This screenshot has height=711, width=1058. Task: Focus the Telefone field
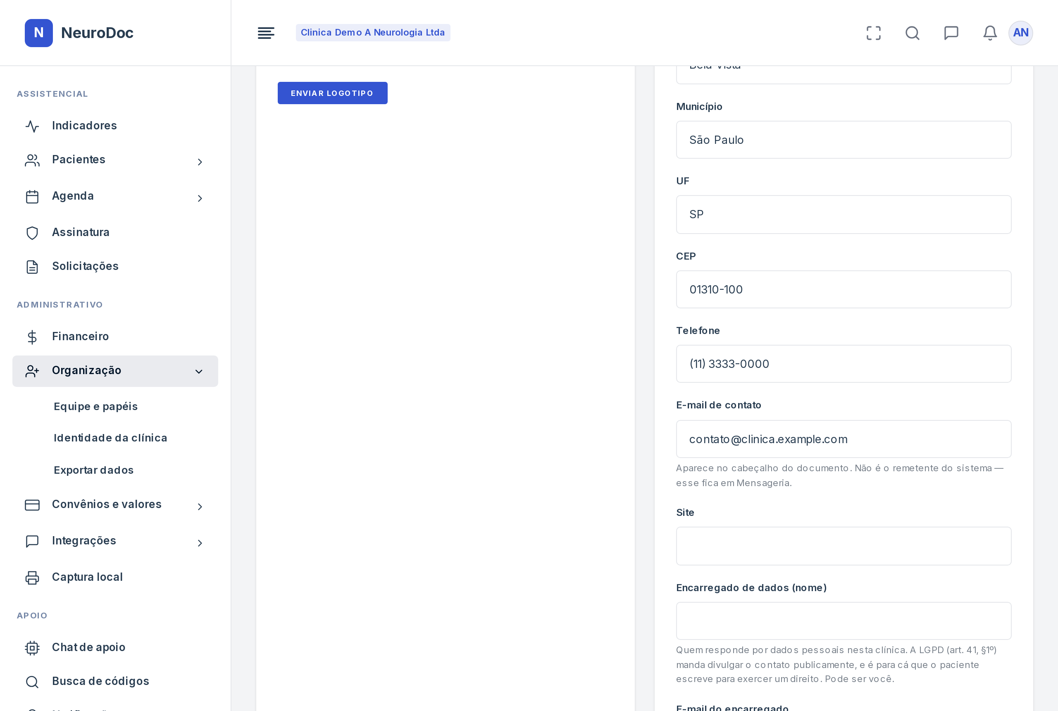(x=843, y=364)
